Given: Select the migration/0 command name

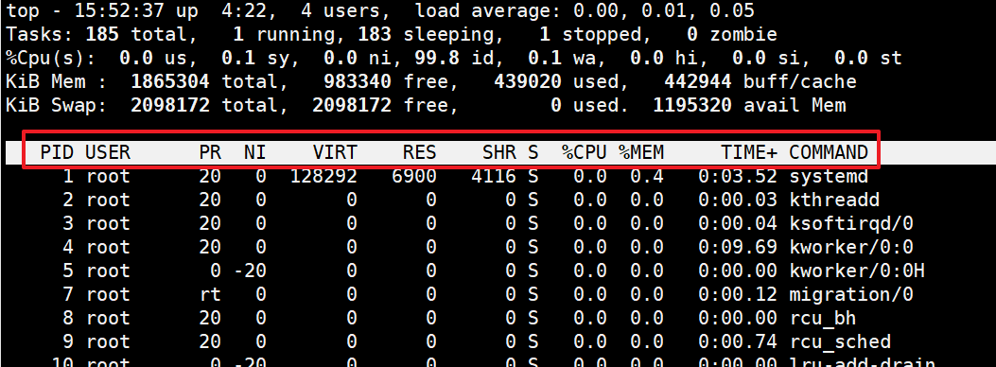Looking at the screenshot, I should tap(851, 294).
